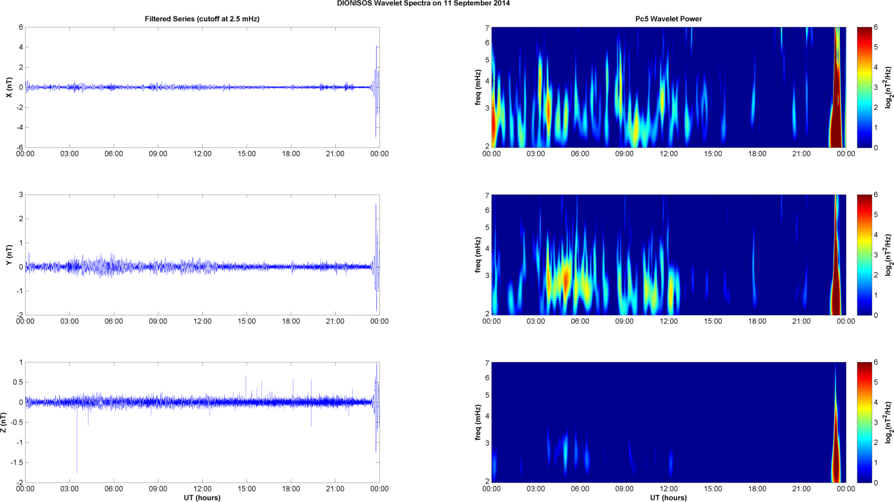Click the '7' frequency tick of the Y spectrogram
The height and width of the screenshot is (502, 894).
pyautogui.click(x=487, y=196)
